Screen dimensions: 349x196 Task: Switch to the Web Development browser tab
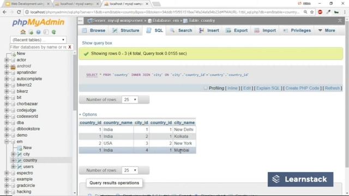(27, 4)
